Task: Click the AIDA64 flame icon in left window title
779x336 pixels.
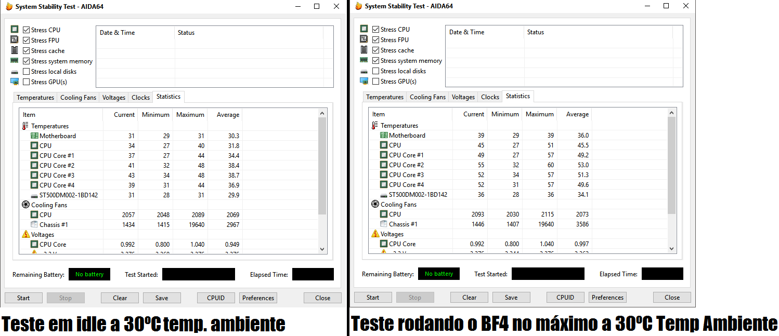Action: [x=9, y=7]
